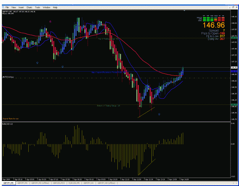
Task: Click the Hi to Low 317 reading
Action: pos(215,36)
